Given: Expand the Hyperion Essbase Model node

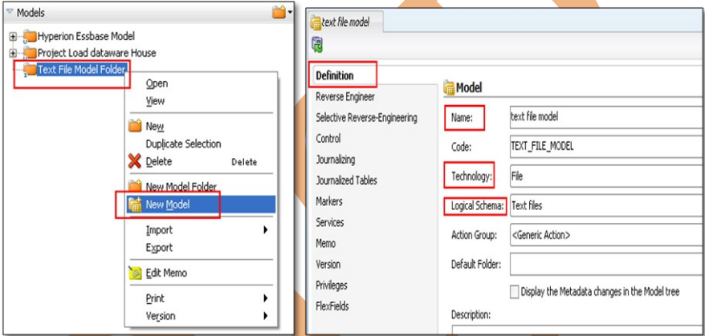Looking at the screenshot, I should [13, 36].
